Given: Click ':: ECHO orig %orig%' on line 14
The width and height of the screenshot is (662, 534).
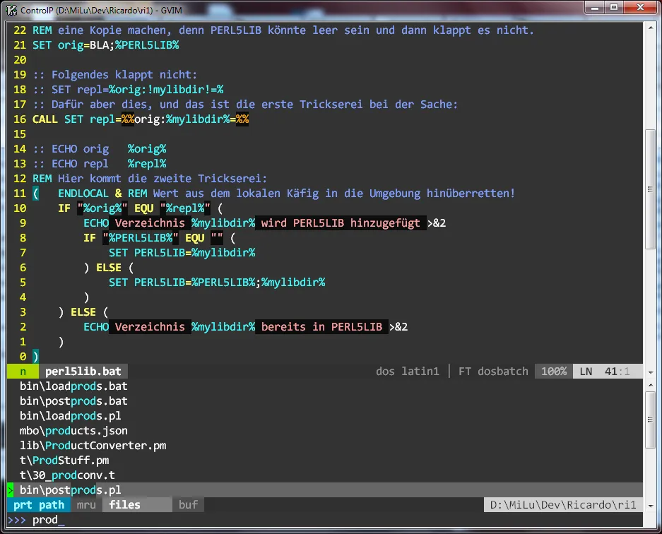Looking at the screenshot, I should [99, 148].
